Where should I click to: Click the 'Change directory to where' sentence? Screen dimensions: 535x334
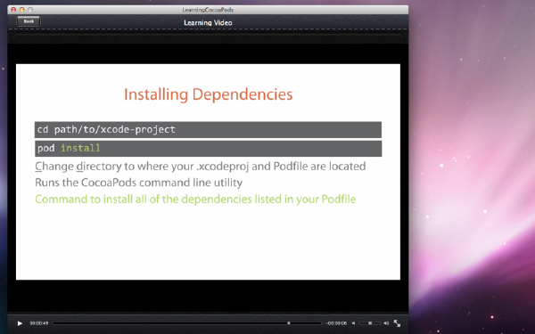click(x=201, y=167)
